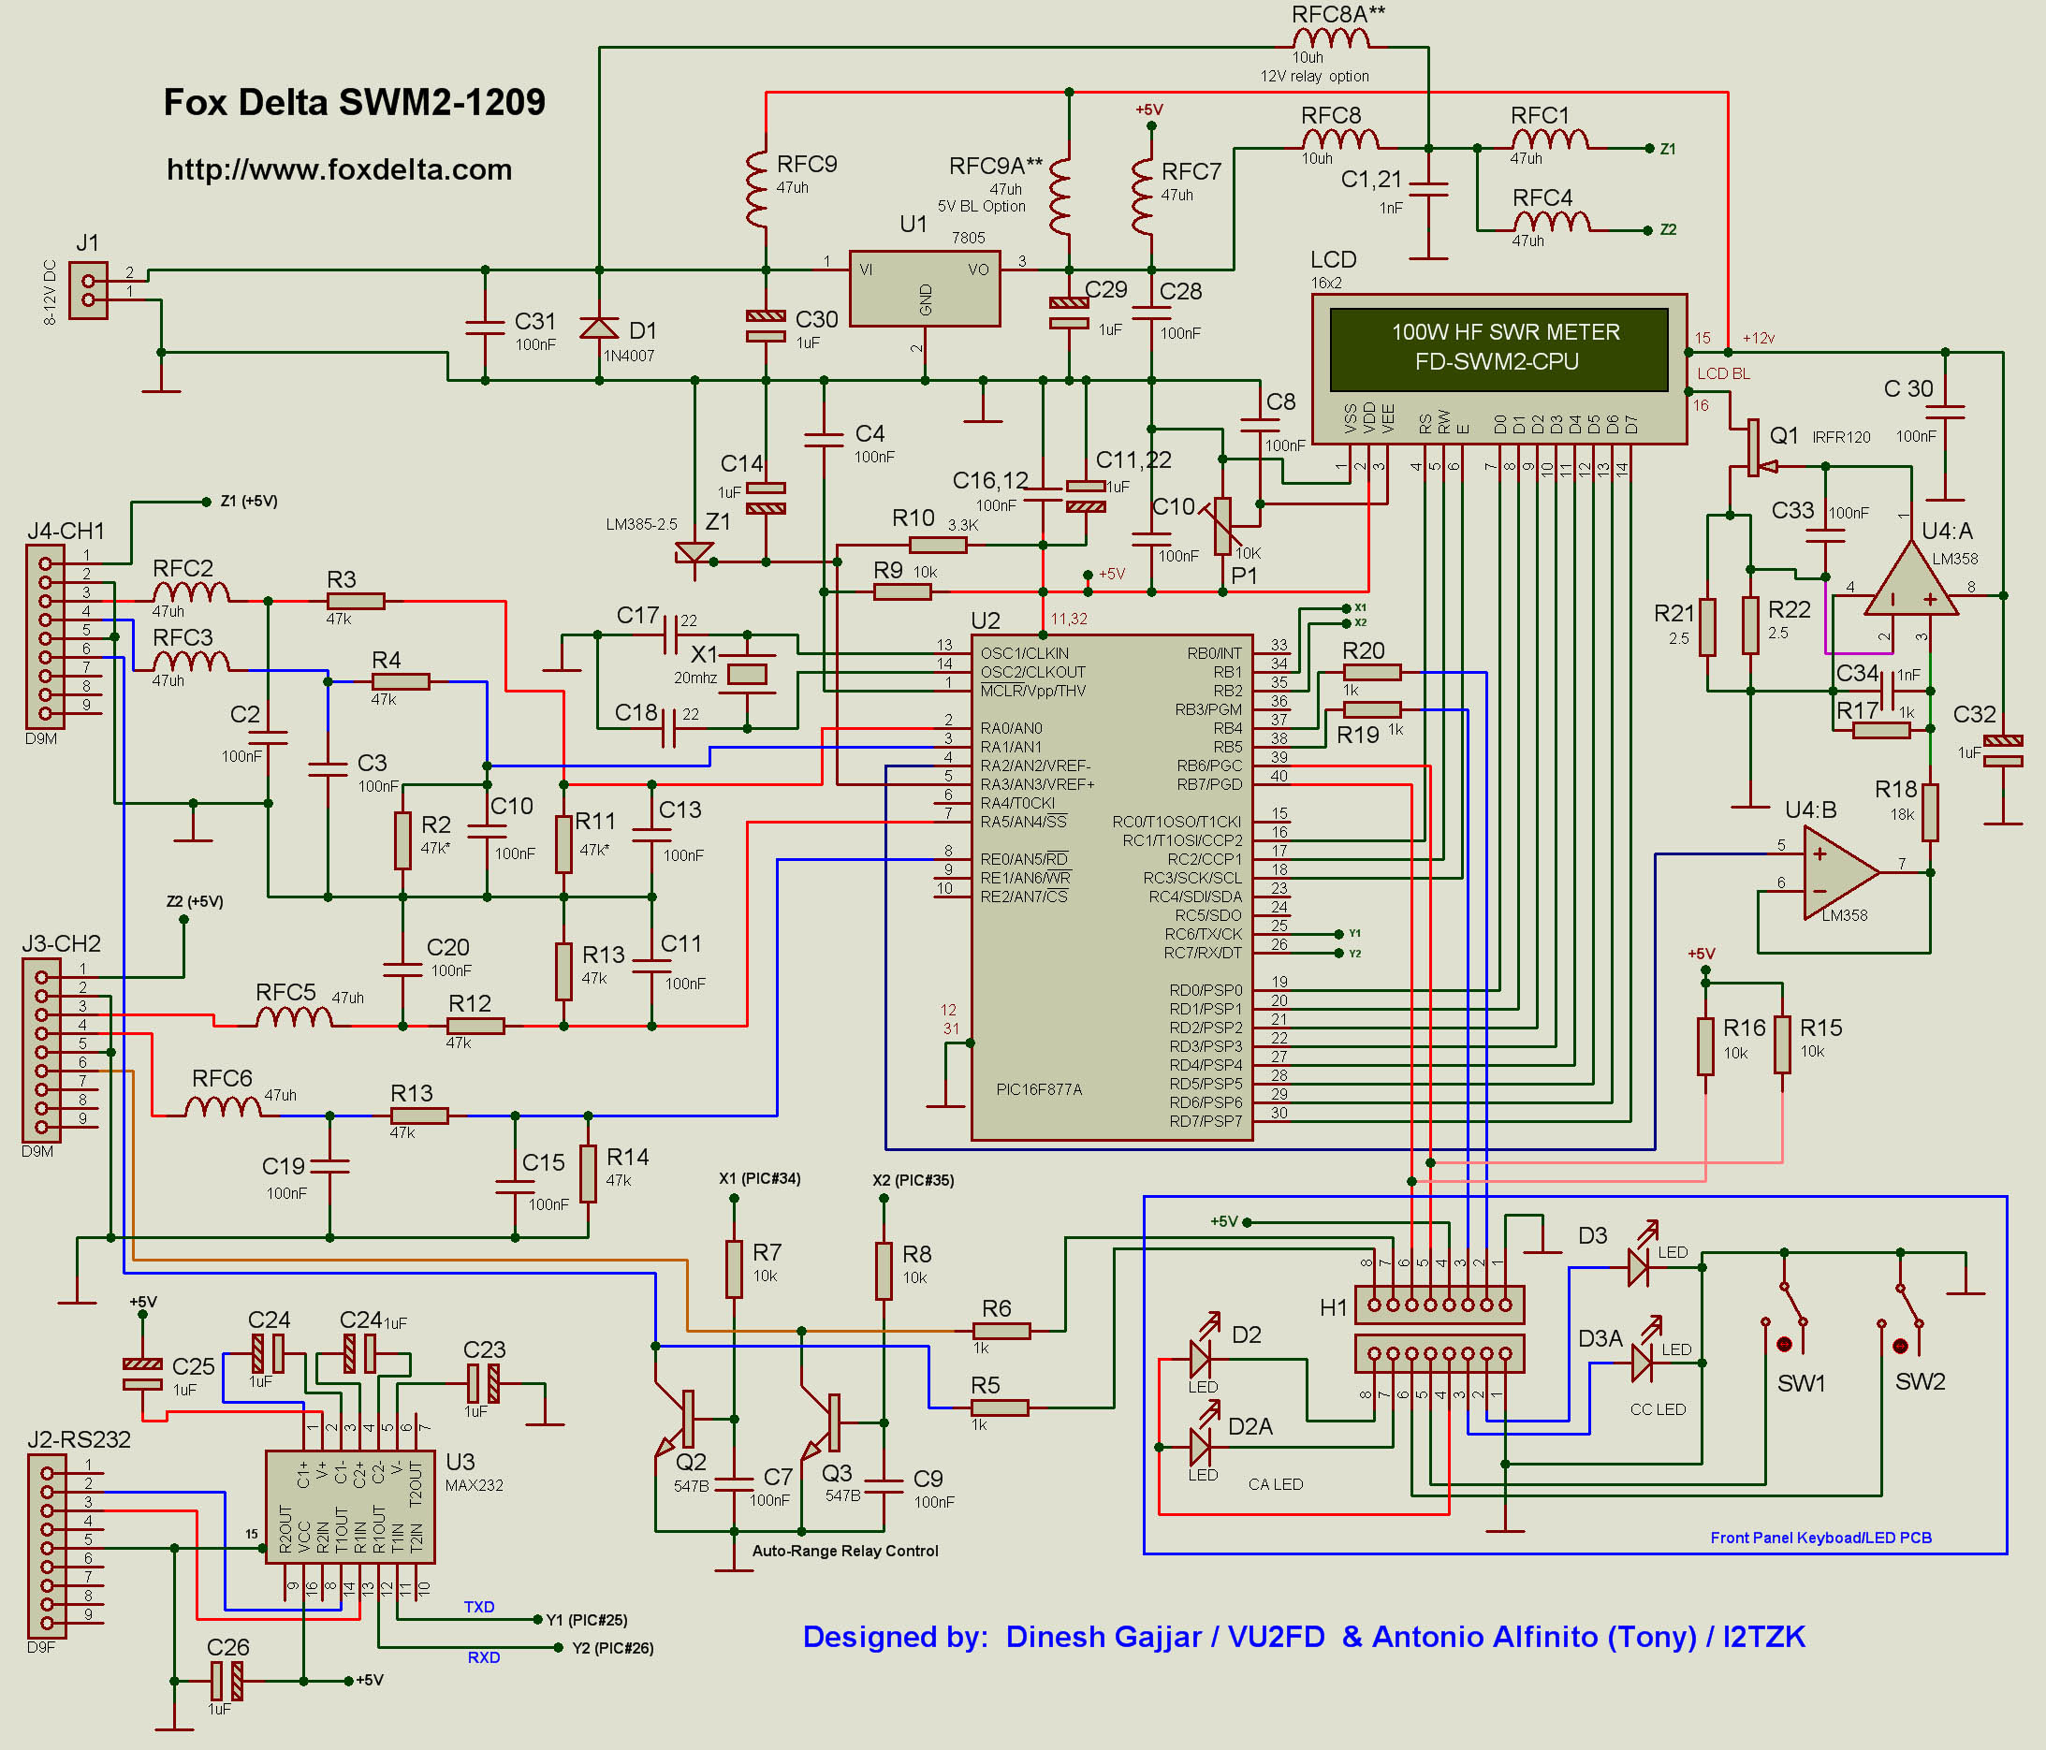
Task: Open the http://www.foxdelta.com link
Action: coord(339,170)
